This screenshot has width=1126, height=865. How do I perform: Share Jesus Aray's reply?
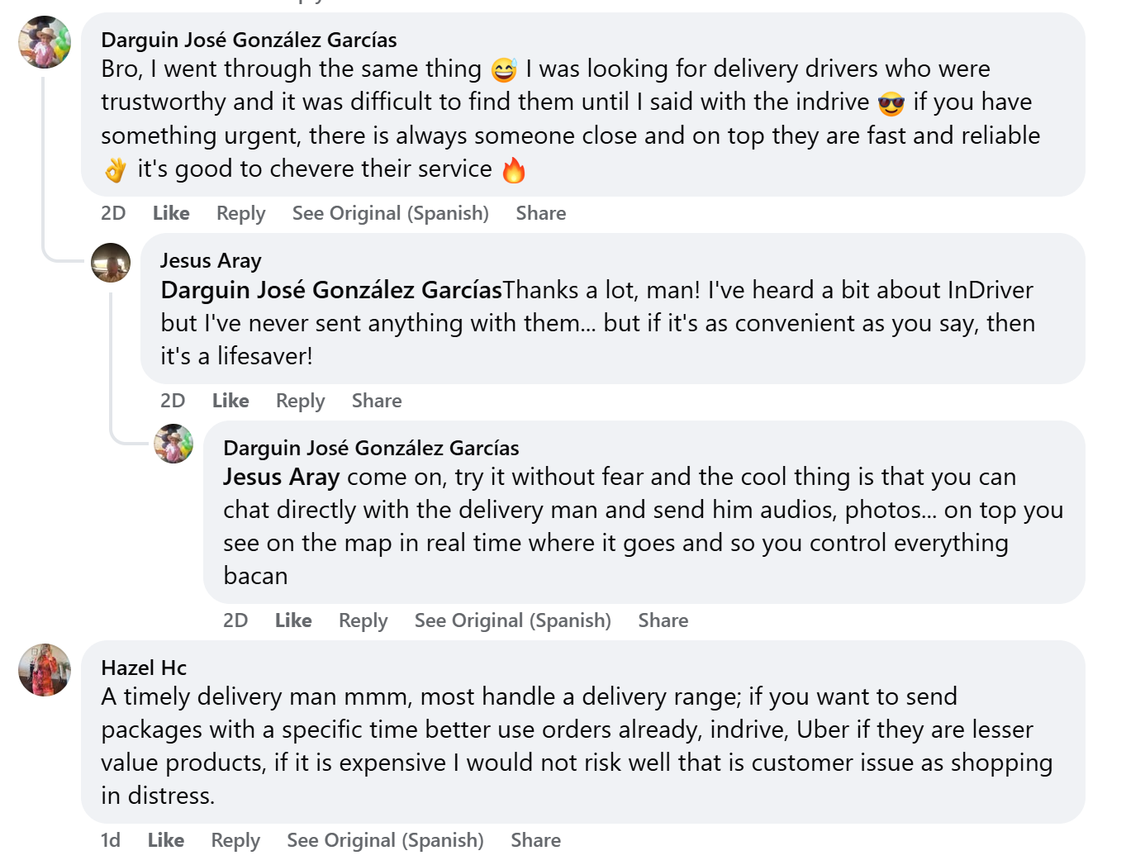tap(377, 401)
